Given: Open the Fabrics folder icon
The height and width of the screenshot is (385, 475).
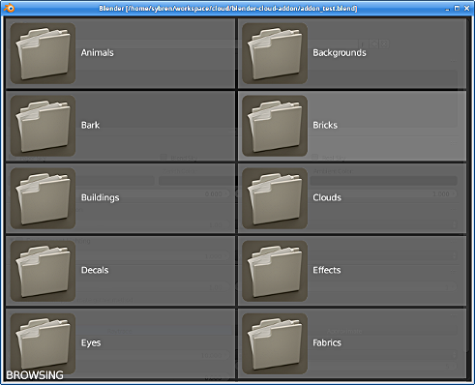Looking at the screenshot, I should [275, 343].
